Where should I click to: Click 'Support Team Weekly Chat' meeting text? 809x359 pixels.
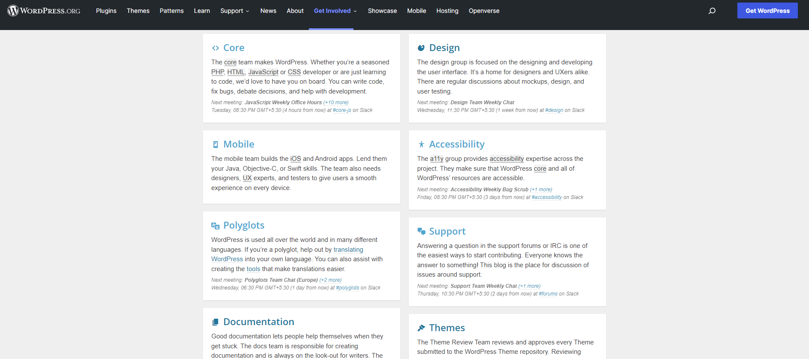pyautogui.click(x=484, y=286)
